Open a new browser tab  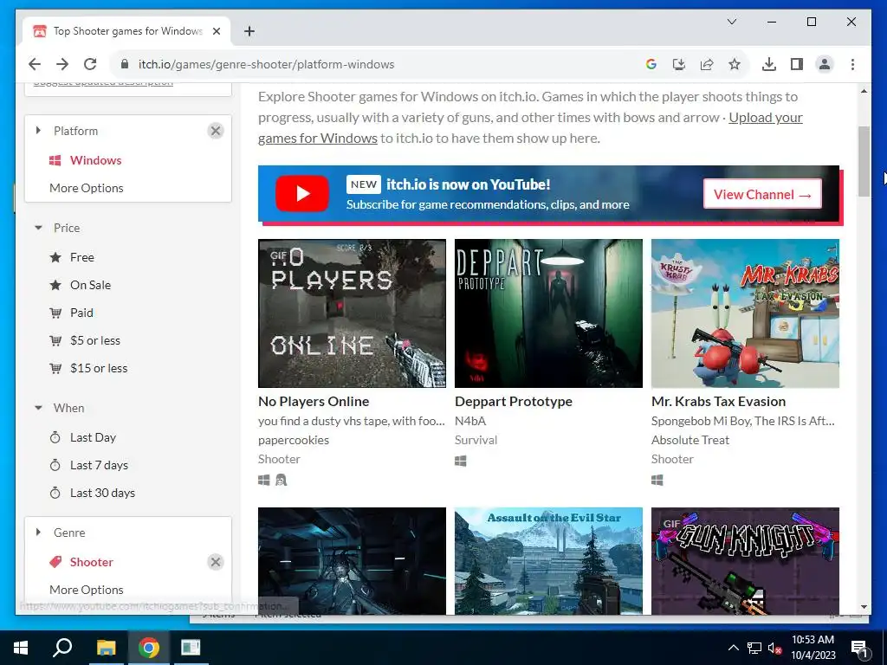coord(249,31)
